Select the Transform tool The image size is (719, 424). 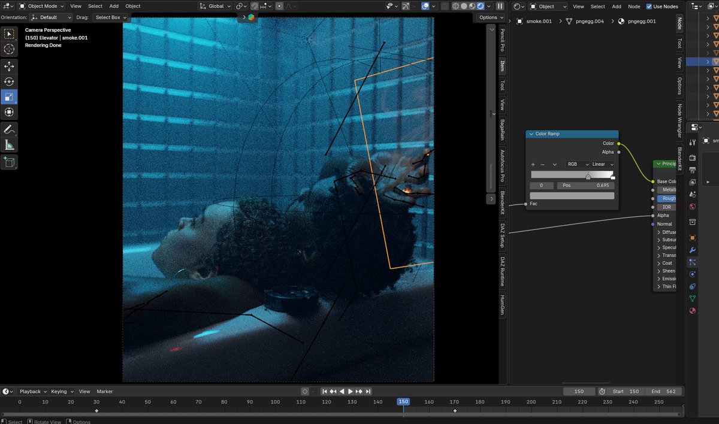pos(9,112)
